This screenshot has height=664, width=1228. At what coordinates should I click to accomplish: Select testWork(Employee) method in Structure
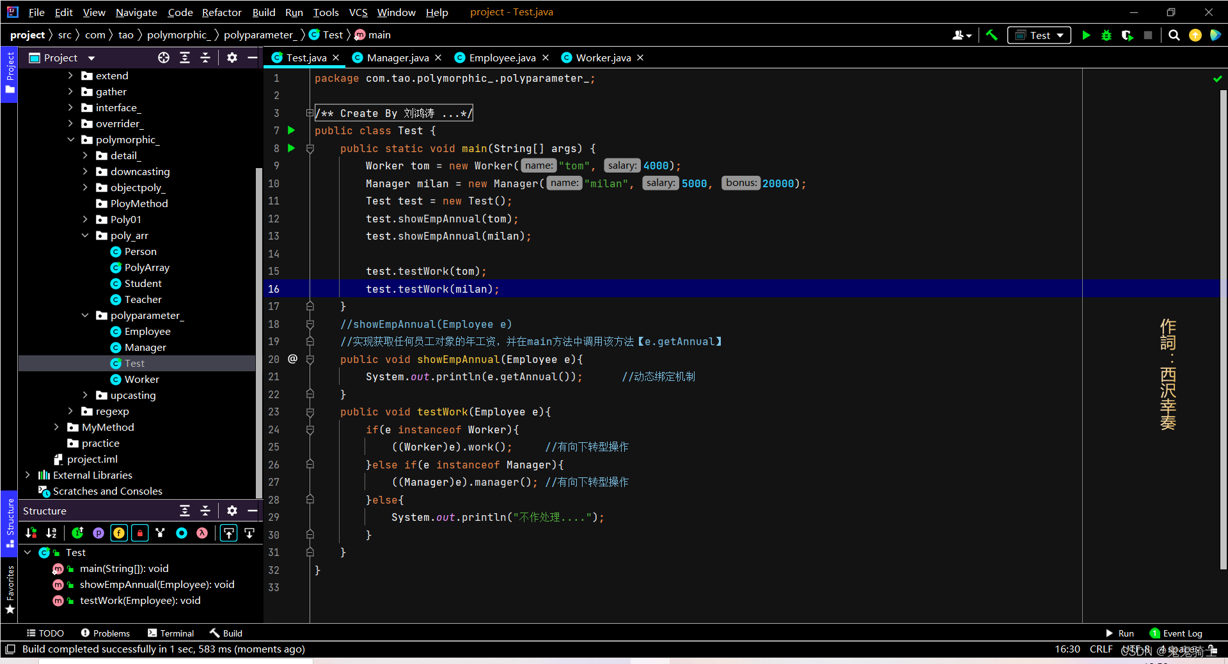140,600
